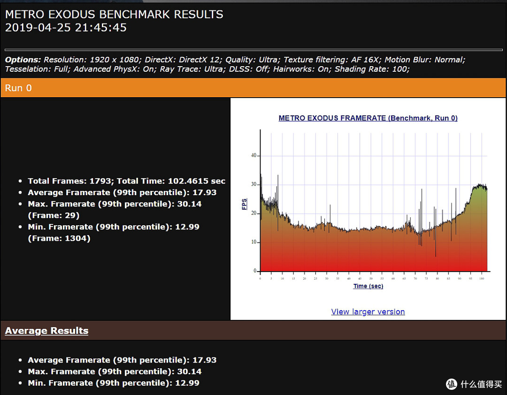
Task: Click Tesselation: Full option text
Action: 38,69
